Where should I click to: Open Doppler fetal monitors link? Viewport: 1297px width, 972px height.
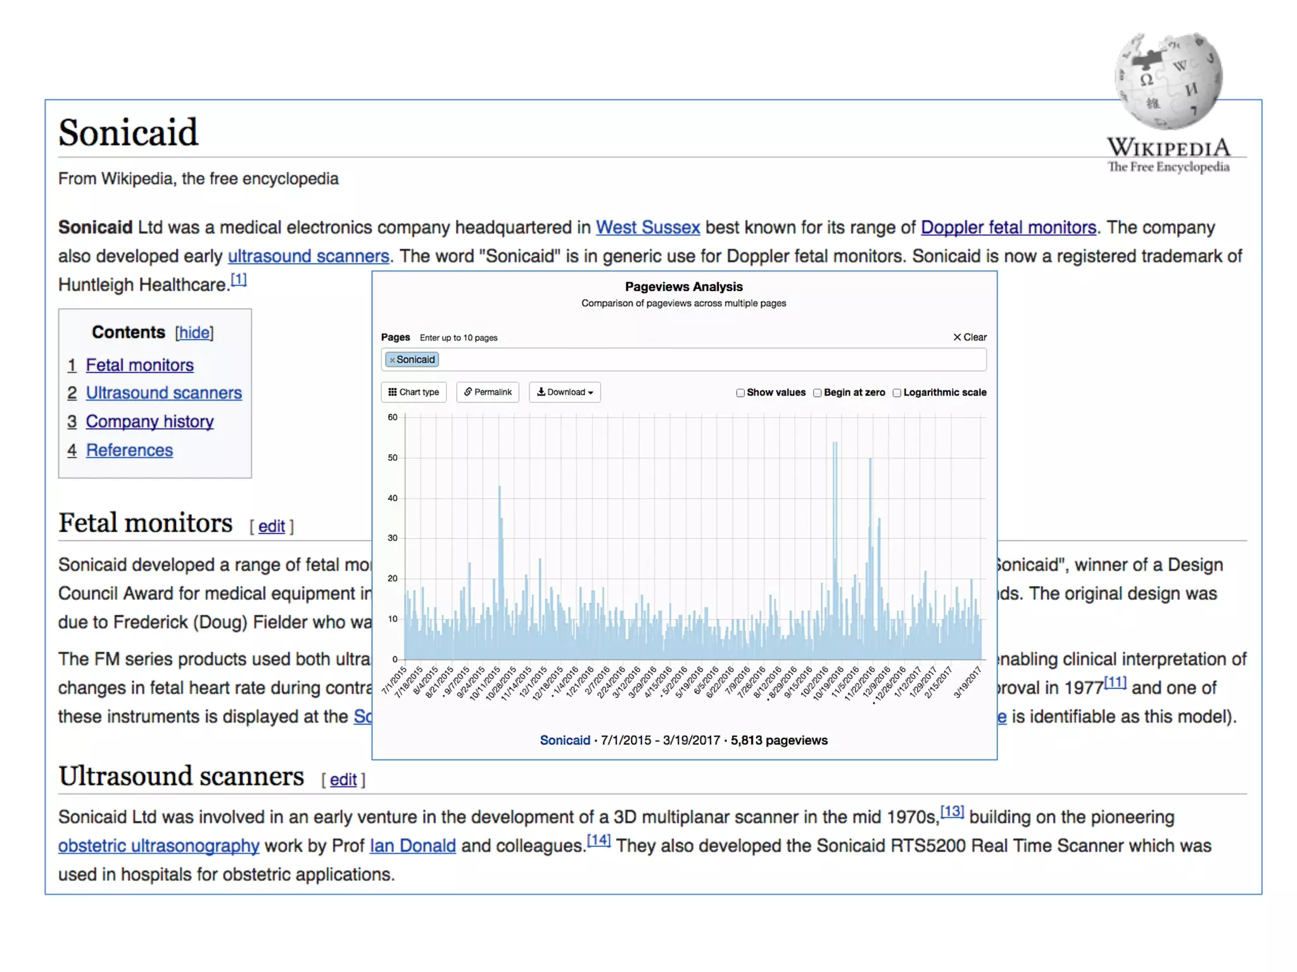tap(1008, 227)
